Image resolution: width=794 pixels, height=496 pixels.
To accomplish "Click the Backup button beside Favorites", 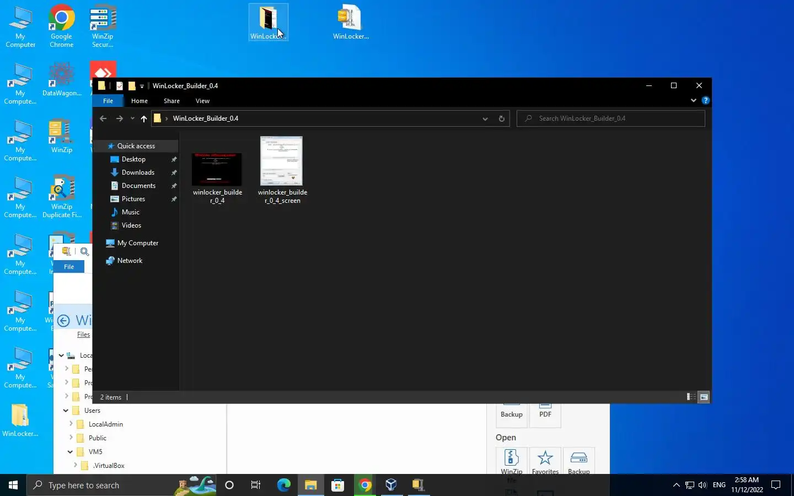I will pyautogui.click(x=579, y=462).
